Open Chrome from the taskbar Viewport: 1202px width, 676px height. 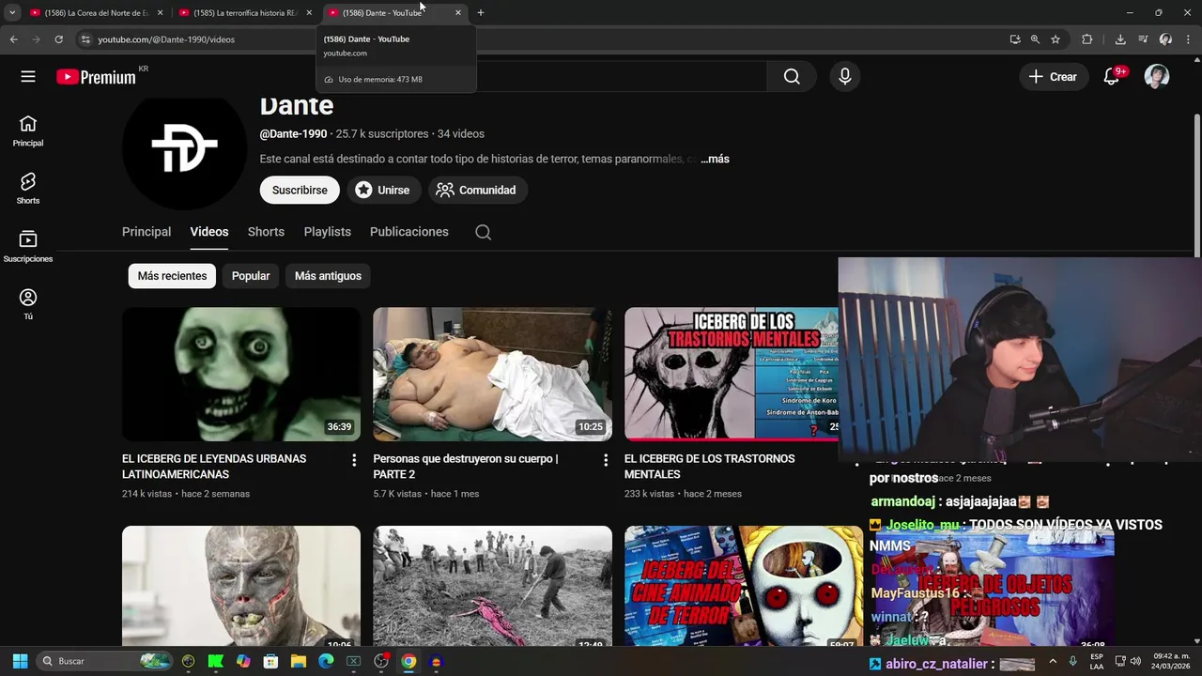(408, 661)
